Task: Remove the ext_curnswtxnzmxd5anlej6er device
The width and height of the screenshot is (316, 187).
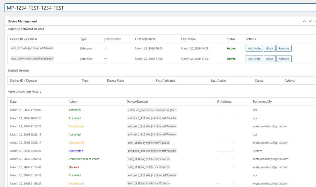Action: tap(284, 59)
